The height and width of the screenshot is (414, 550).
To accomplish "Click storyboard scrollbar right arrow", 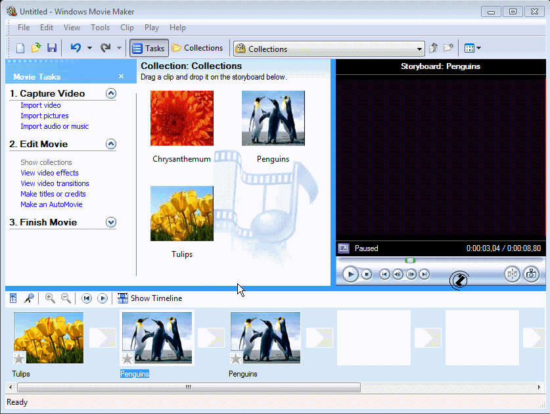I will click(539, 387).
